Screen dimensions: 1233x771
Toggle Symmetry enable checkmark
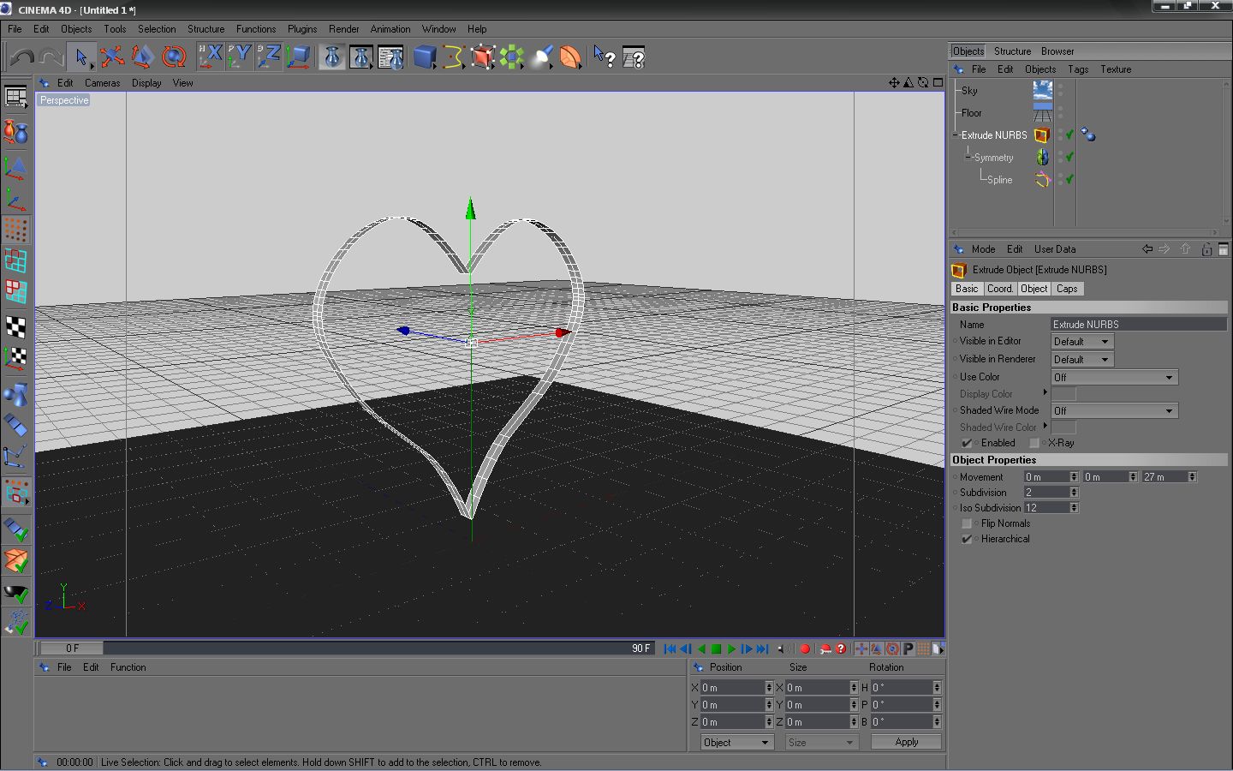1069,157
